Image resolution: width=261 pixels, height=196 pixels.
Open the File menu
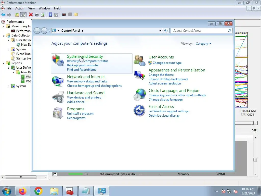coord(9,8)
